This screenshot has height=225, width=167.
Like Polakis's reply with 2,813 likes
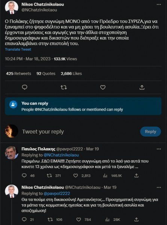(x=76, y=175)
